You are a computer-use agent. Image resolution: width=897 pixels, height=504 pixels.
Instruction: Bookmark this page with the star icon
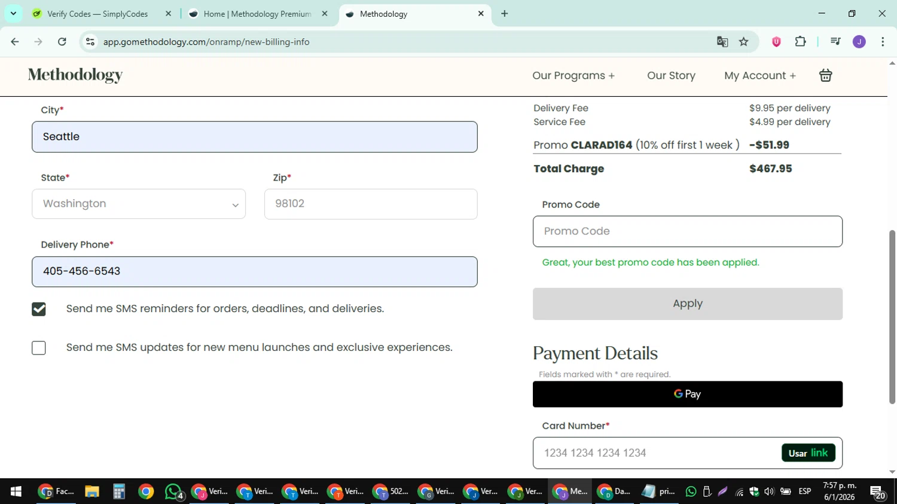click(x=743, y=42)
